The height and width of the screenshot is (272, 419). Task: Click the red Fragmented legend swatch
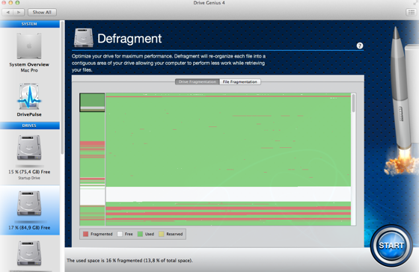85,234
